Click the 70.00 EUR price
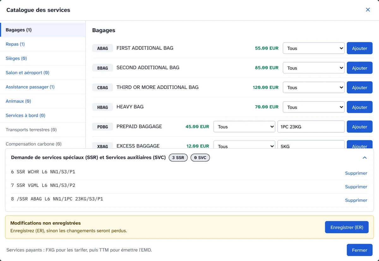The image size is (379, 261). click(x=267, y=107)
